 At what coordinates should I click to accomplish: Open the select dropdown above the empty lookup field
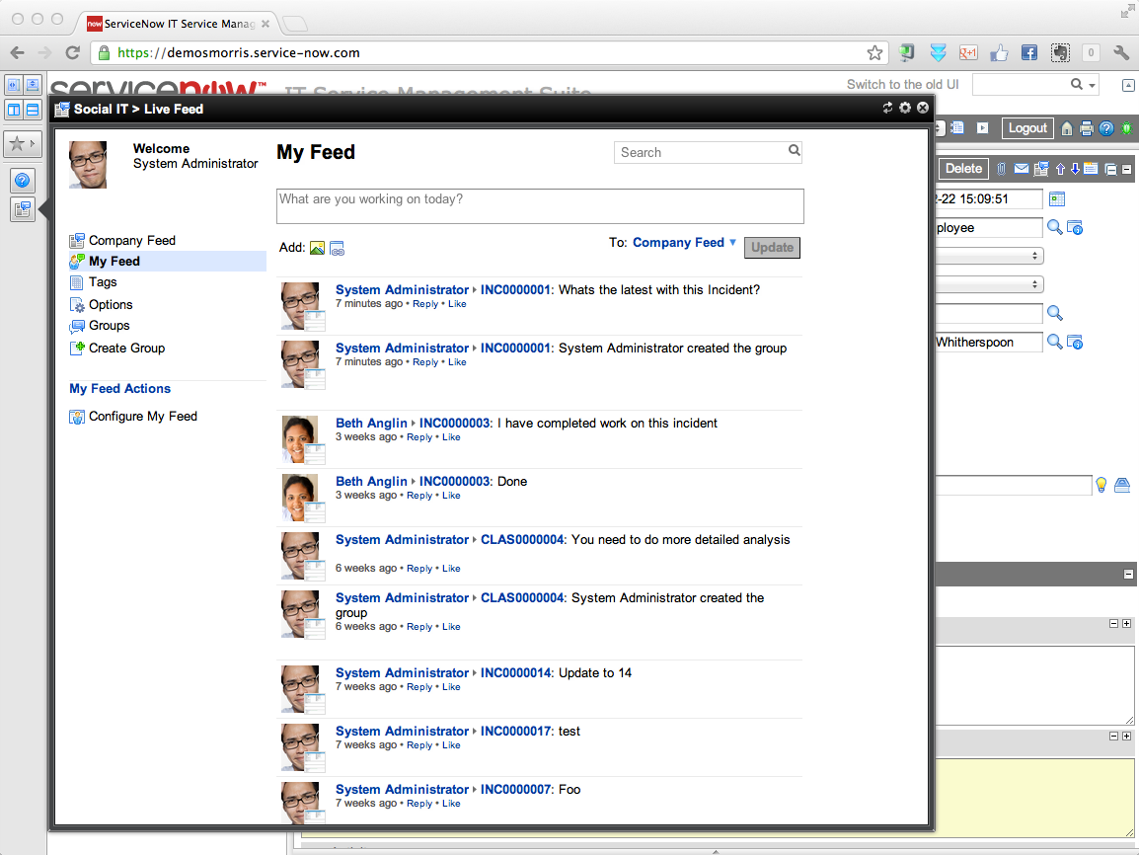[989, 284]
